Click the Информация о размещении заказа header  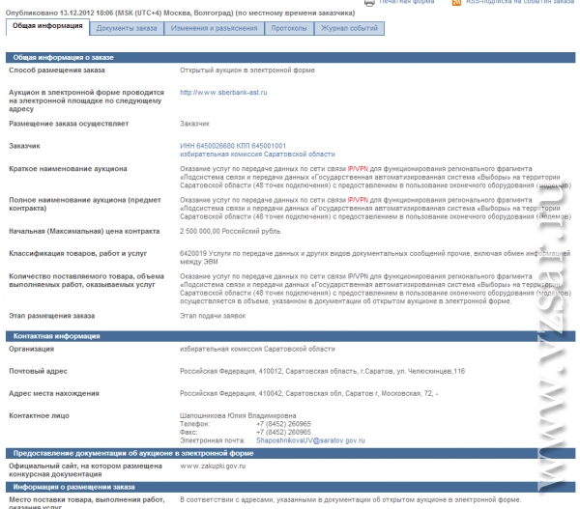click(290, 487)
